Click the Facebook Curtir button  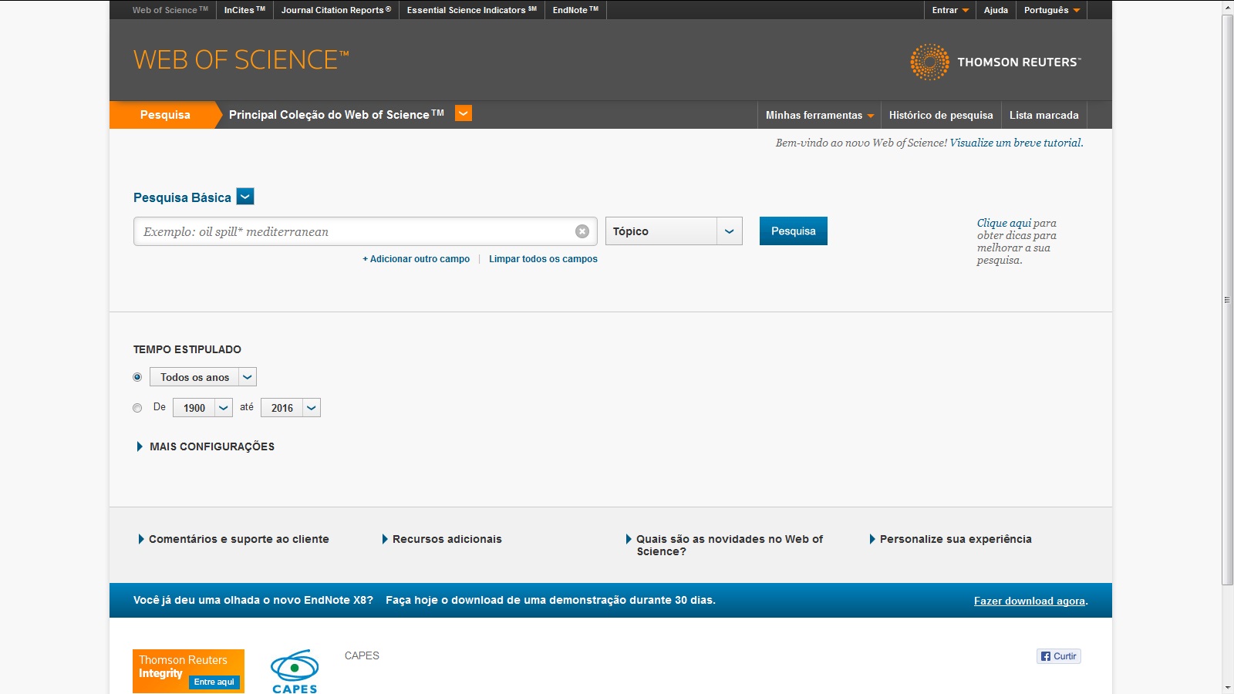1059,656
